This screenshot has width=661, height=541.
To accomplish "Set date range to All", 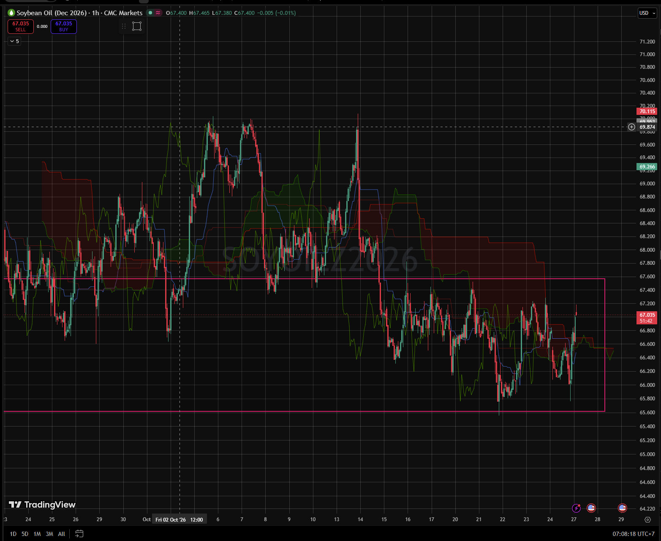I will [62, 534].
